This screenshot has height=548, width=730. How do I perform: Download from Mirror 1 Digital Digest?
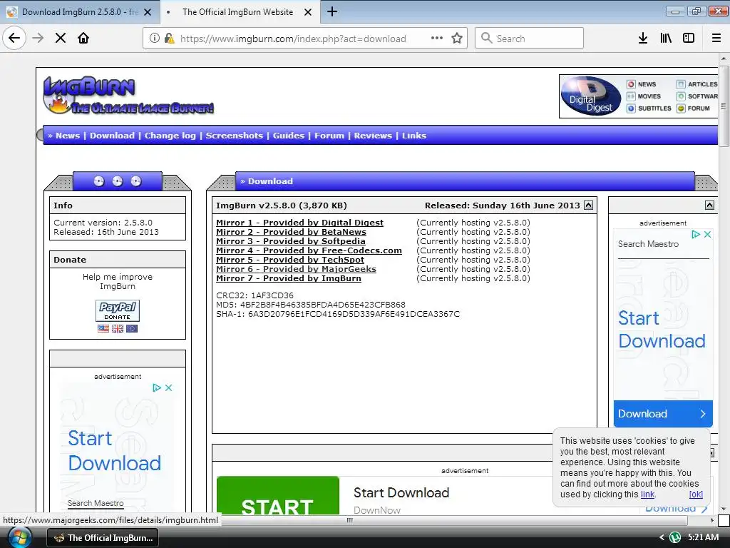click(300, 223)
